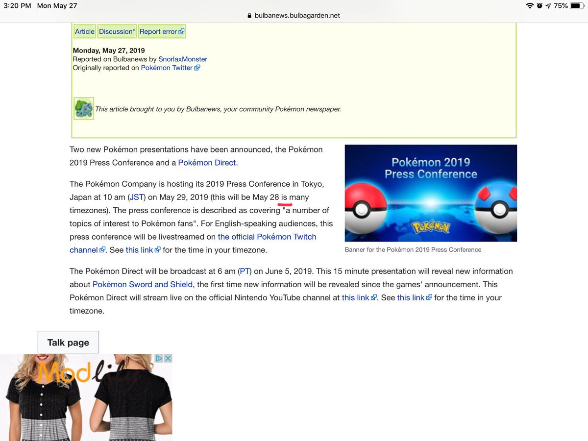Open the Pokémon Sword and Shield link

tap(142, 285)
